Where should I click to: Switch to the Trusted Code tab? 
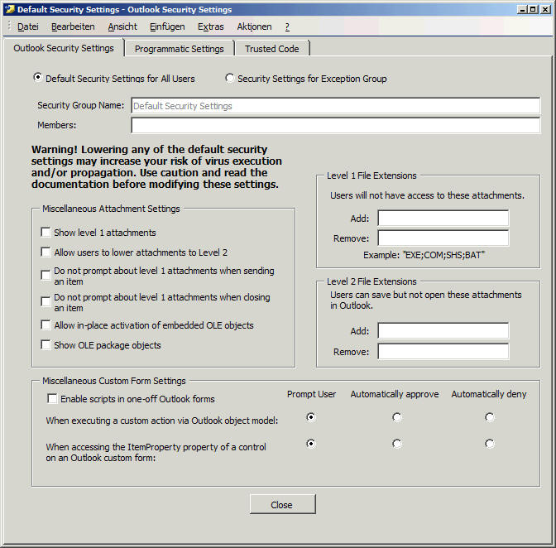pyautogui.click(x=272, y=49)
